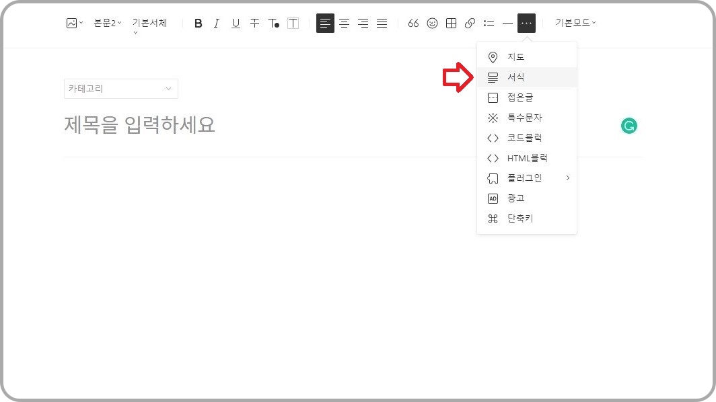This screenshot has height=402, width=716.
Task: Open the 카테고리 category selector
Action: click(x=120, y=88)
